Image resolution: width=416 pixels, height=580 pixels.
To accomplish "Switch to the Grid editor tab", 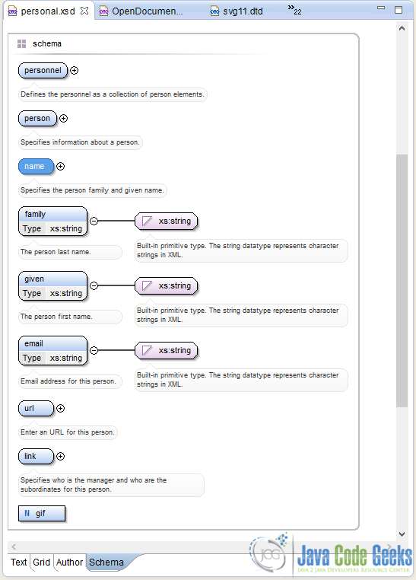I will (41, 562).
